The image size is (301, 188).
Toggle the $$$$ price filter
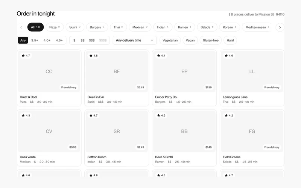coord(103,40)
